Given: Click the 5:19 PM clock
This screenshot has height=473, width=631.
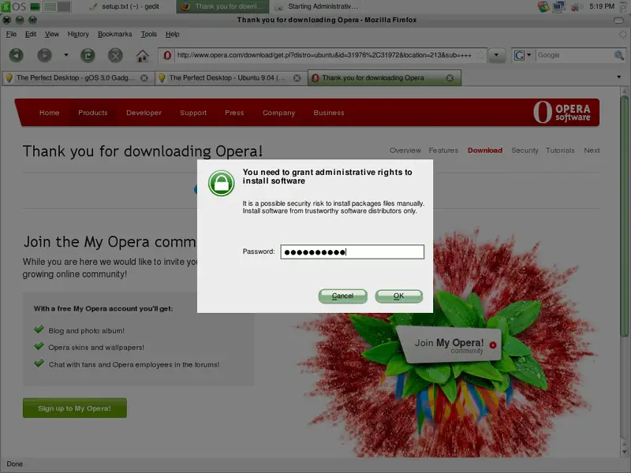Looking at the screenshot, I should click(602, 6).
